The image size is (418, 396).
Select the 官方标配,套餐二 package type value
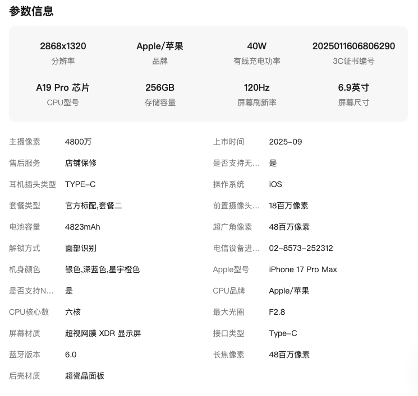[94, 206]
